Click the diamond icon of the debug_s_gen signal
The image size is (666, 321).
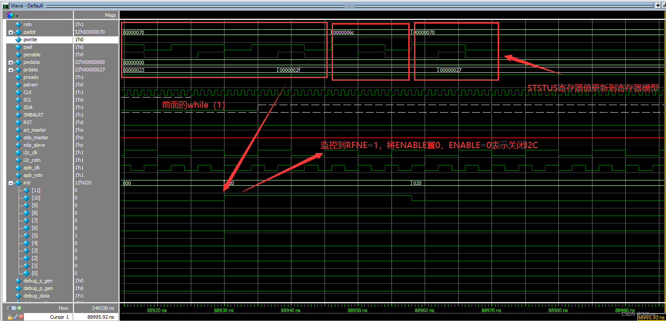click(x=18, y=281)
